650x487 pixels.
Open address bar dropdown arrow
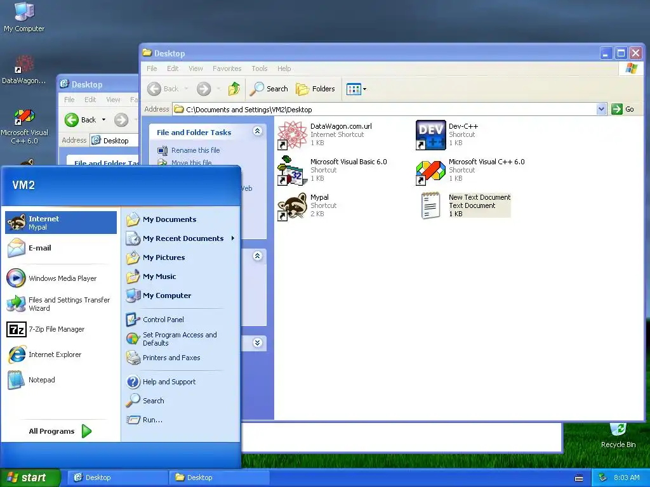601,109
